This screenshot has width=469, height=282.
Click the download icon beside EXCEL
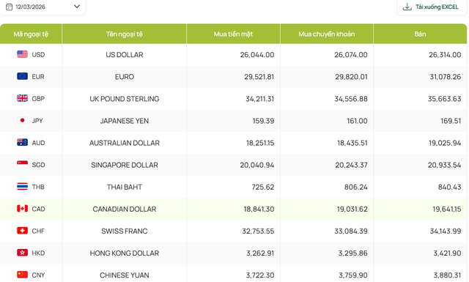pos(407,7)
